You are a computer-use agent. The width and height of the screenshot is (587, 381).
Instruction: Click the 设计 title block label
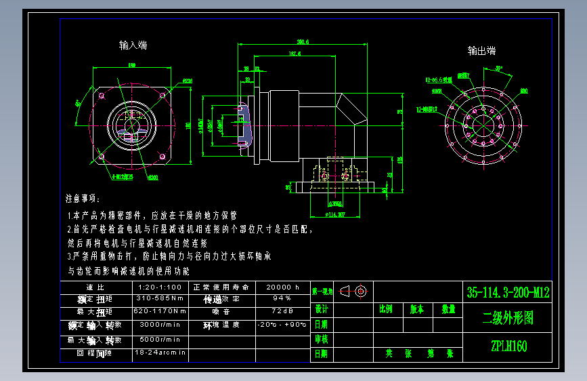pyautogui.click(x=322, y=310)
